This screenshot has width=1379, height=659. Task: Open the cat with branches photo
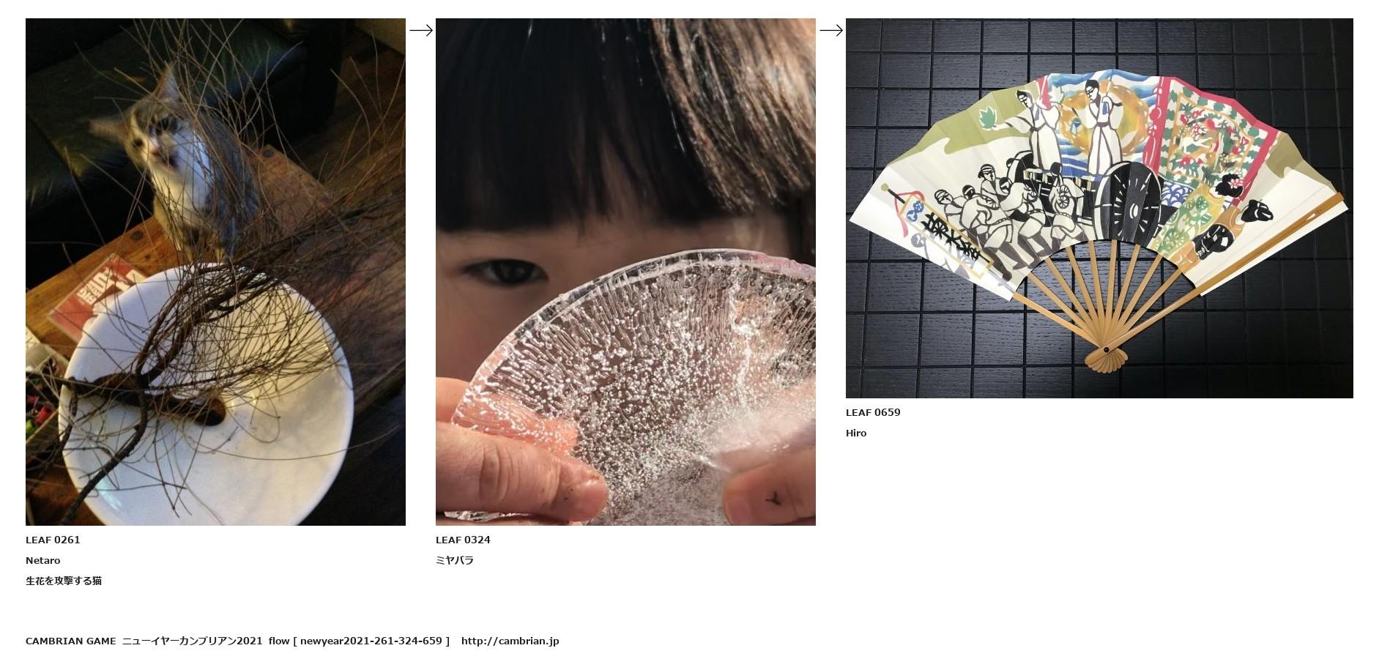[215, 272]
